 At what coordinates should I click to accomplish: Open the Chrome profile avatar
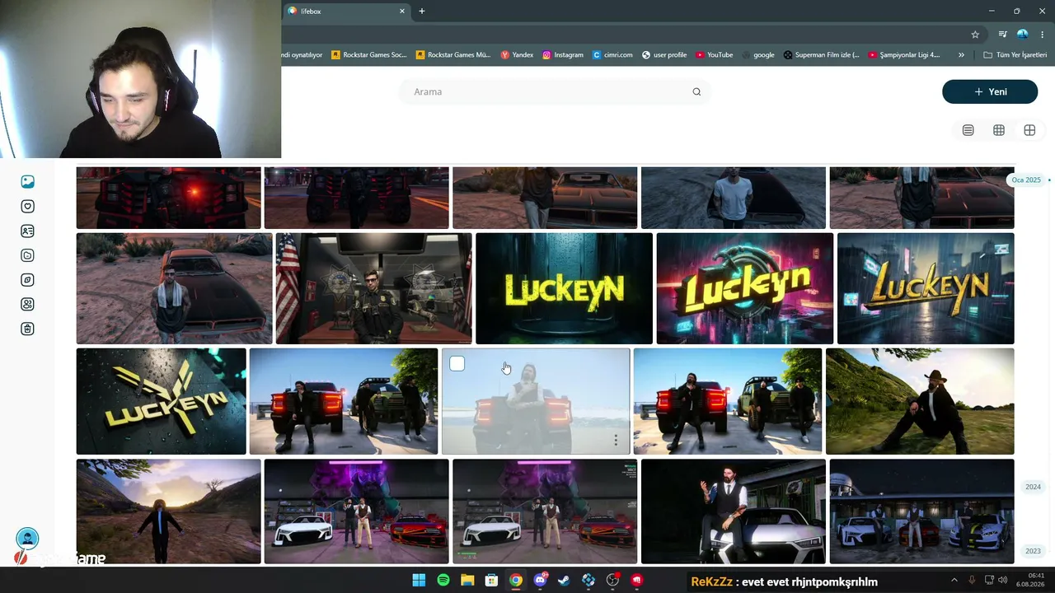(x=1023, y=35)
